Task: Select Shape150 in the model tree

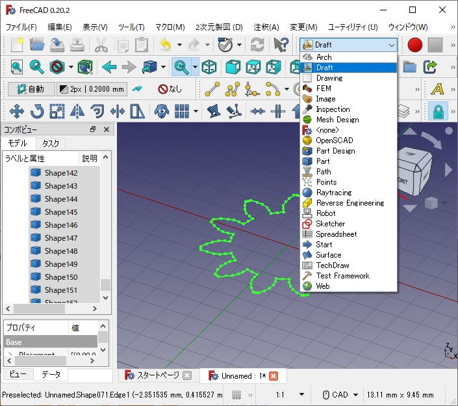Action: [x=61, y=277]
